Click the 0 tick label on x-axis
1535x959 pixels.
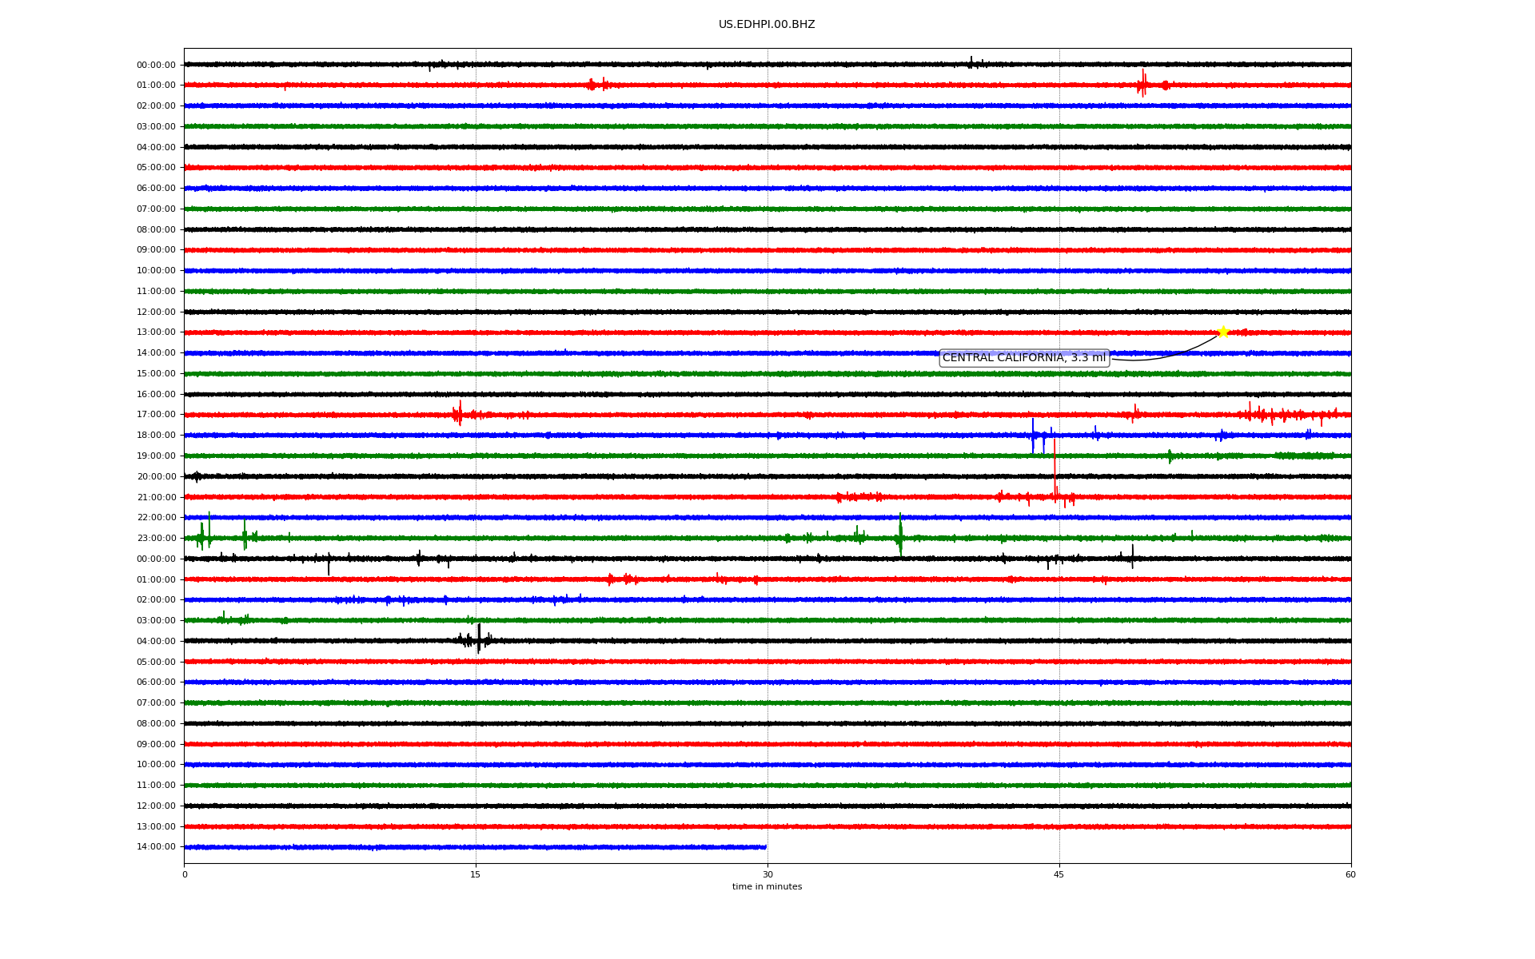coord(185,874)
